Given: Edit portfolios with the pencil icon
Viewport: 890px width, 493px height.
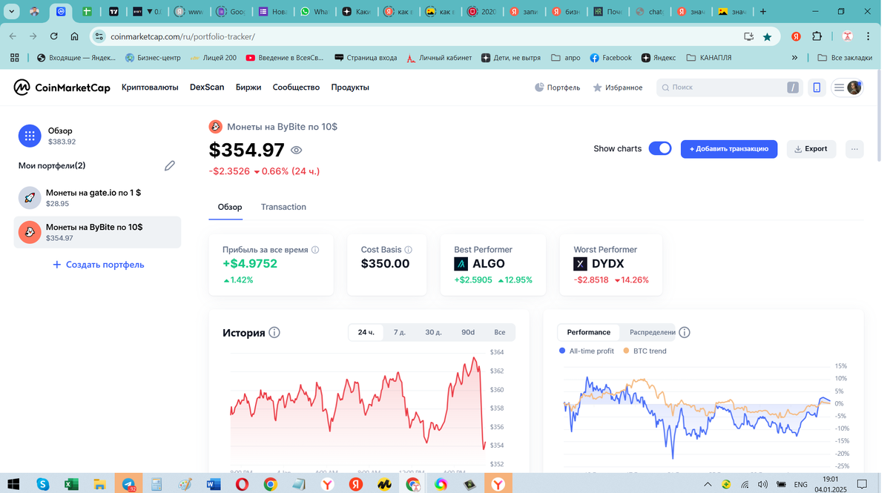Looking at the screenshot, I should point(170,165).
